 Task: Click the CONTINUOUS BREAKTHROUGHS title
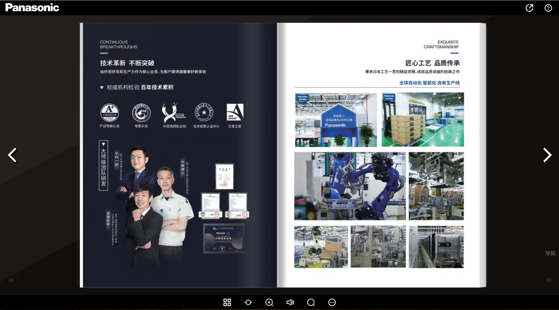[x=118, y=44]
